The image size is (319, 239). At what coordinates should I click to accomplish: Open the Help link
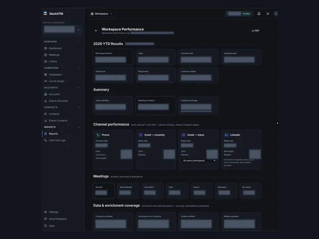[51, 226]
